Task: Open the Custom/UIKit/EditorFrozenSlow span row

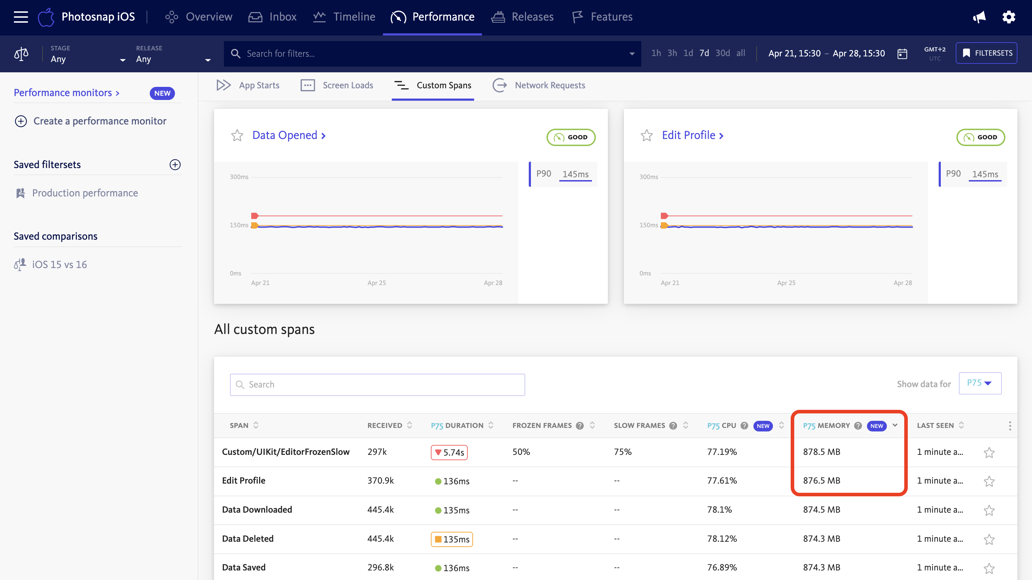Action: (615, 452)
